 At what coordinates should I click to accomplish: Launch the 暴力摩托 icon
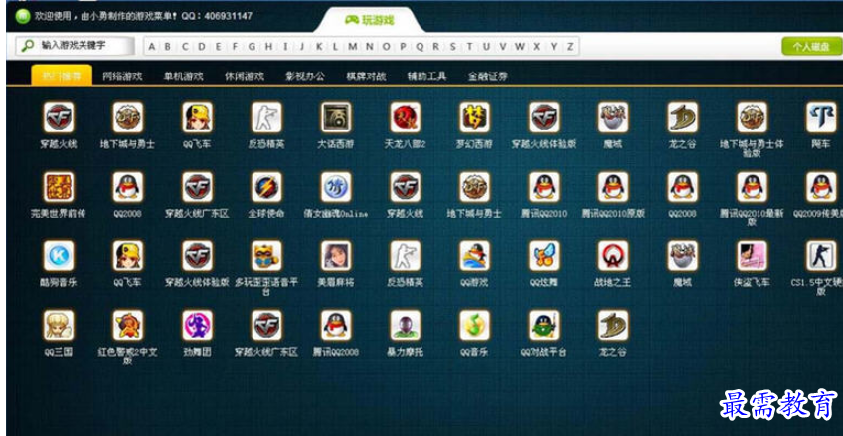click(406, 325)
